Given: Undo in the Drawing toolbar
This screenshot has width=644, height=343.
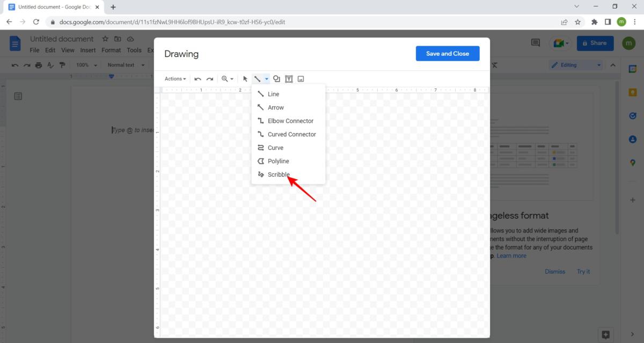Looking at the screenshot, I should (197, 79).
